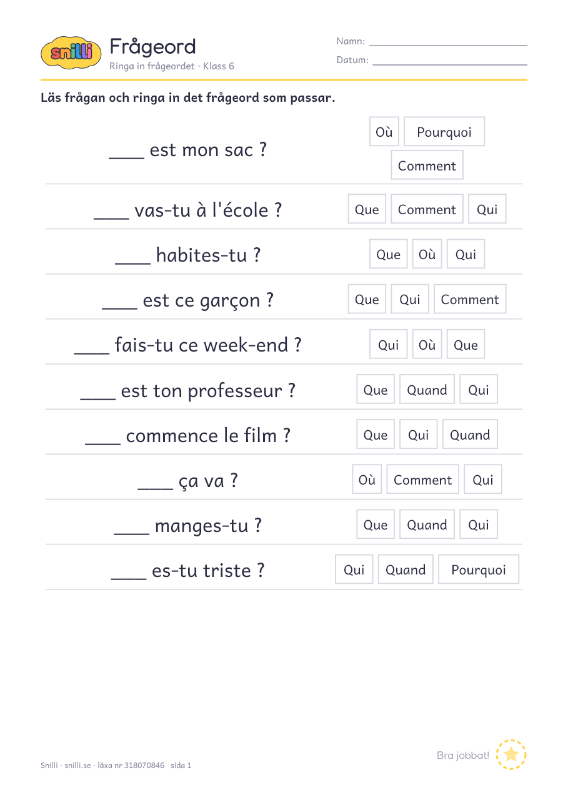Choose 'Quand' for 'commence le film ?'
Screen dimensions: 568x803
tap(470, 435)
